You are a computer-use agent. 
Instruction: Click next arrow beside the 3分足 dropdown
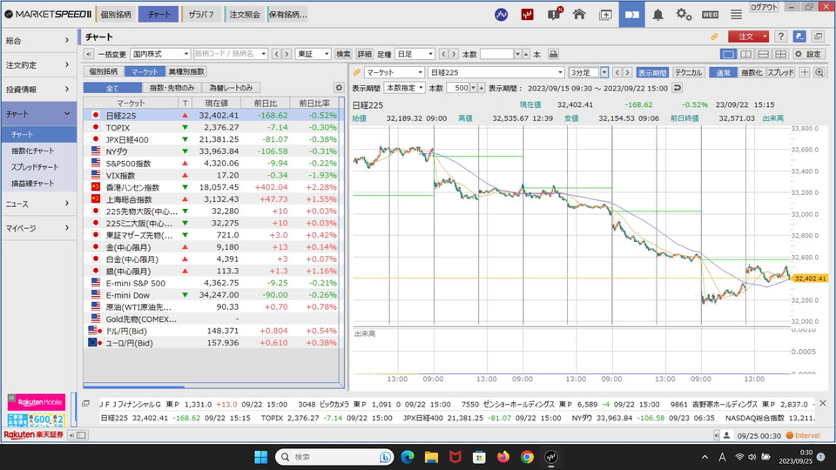click(627, 72)
